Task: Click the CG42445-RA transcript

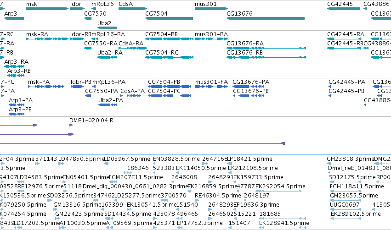Action: pyautogui.click(x=344, y=39)
